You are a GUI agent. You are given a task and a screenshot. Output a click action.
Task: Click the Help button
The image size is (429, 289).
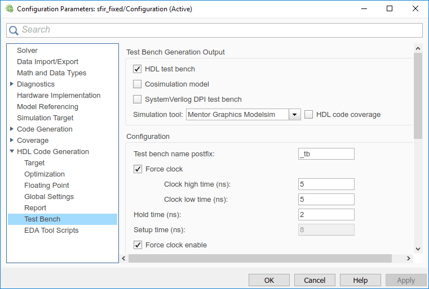pyautogui.click(x=360, y=280)
